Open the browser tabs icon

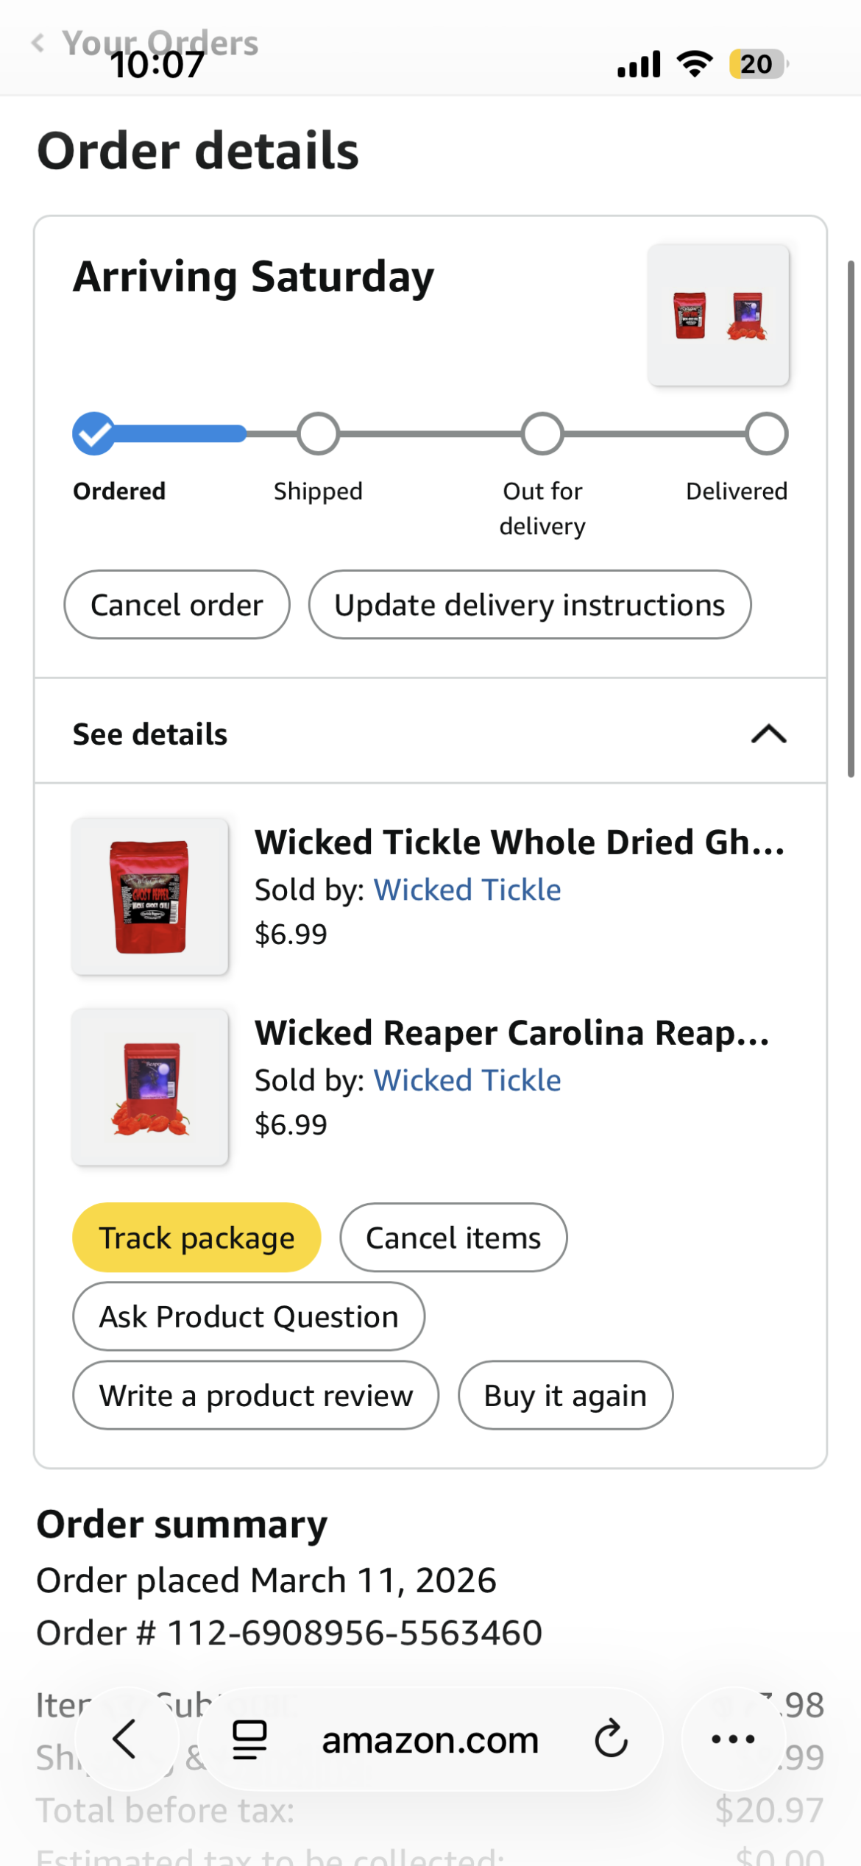click(x=249, y=1740)
